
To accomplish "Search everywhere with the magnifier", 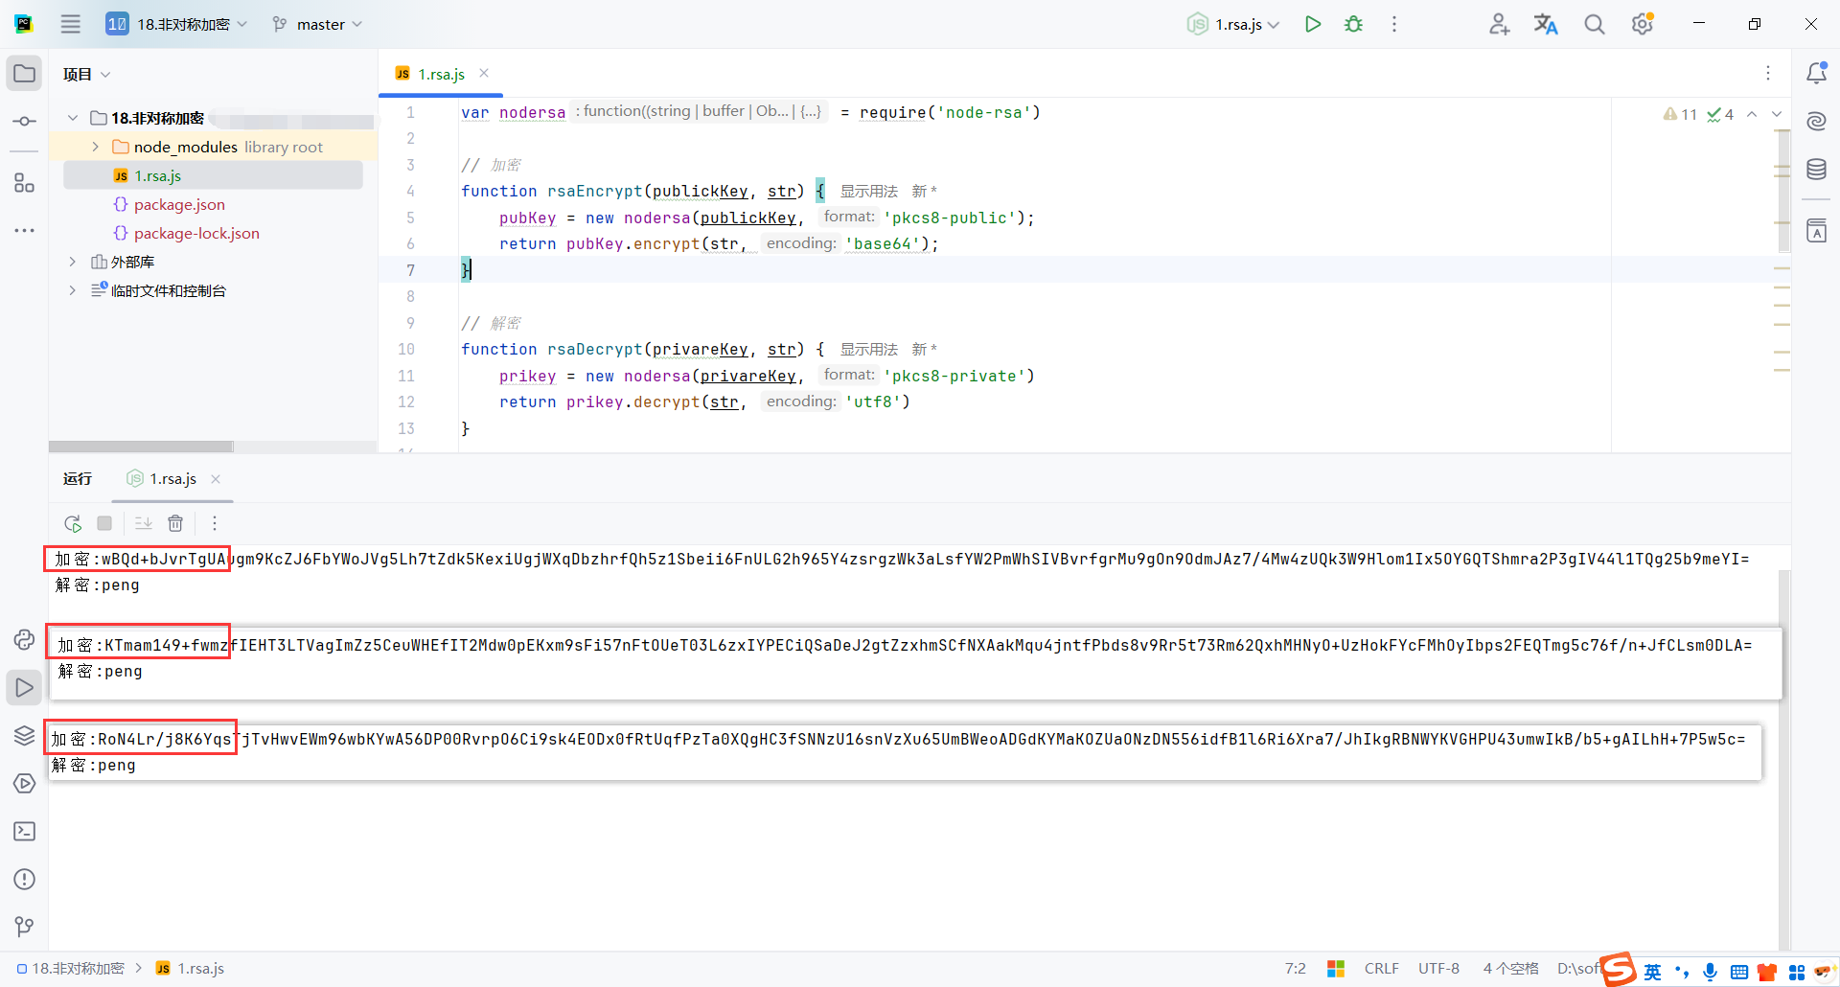I will tap(1594, 24).
